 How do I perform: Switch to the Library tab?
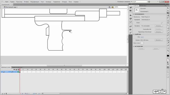click(x=143, y=6)
